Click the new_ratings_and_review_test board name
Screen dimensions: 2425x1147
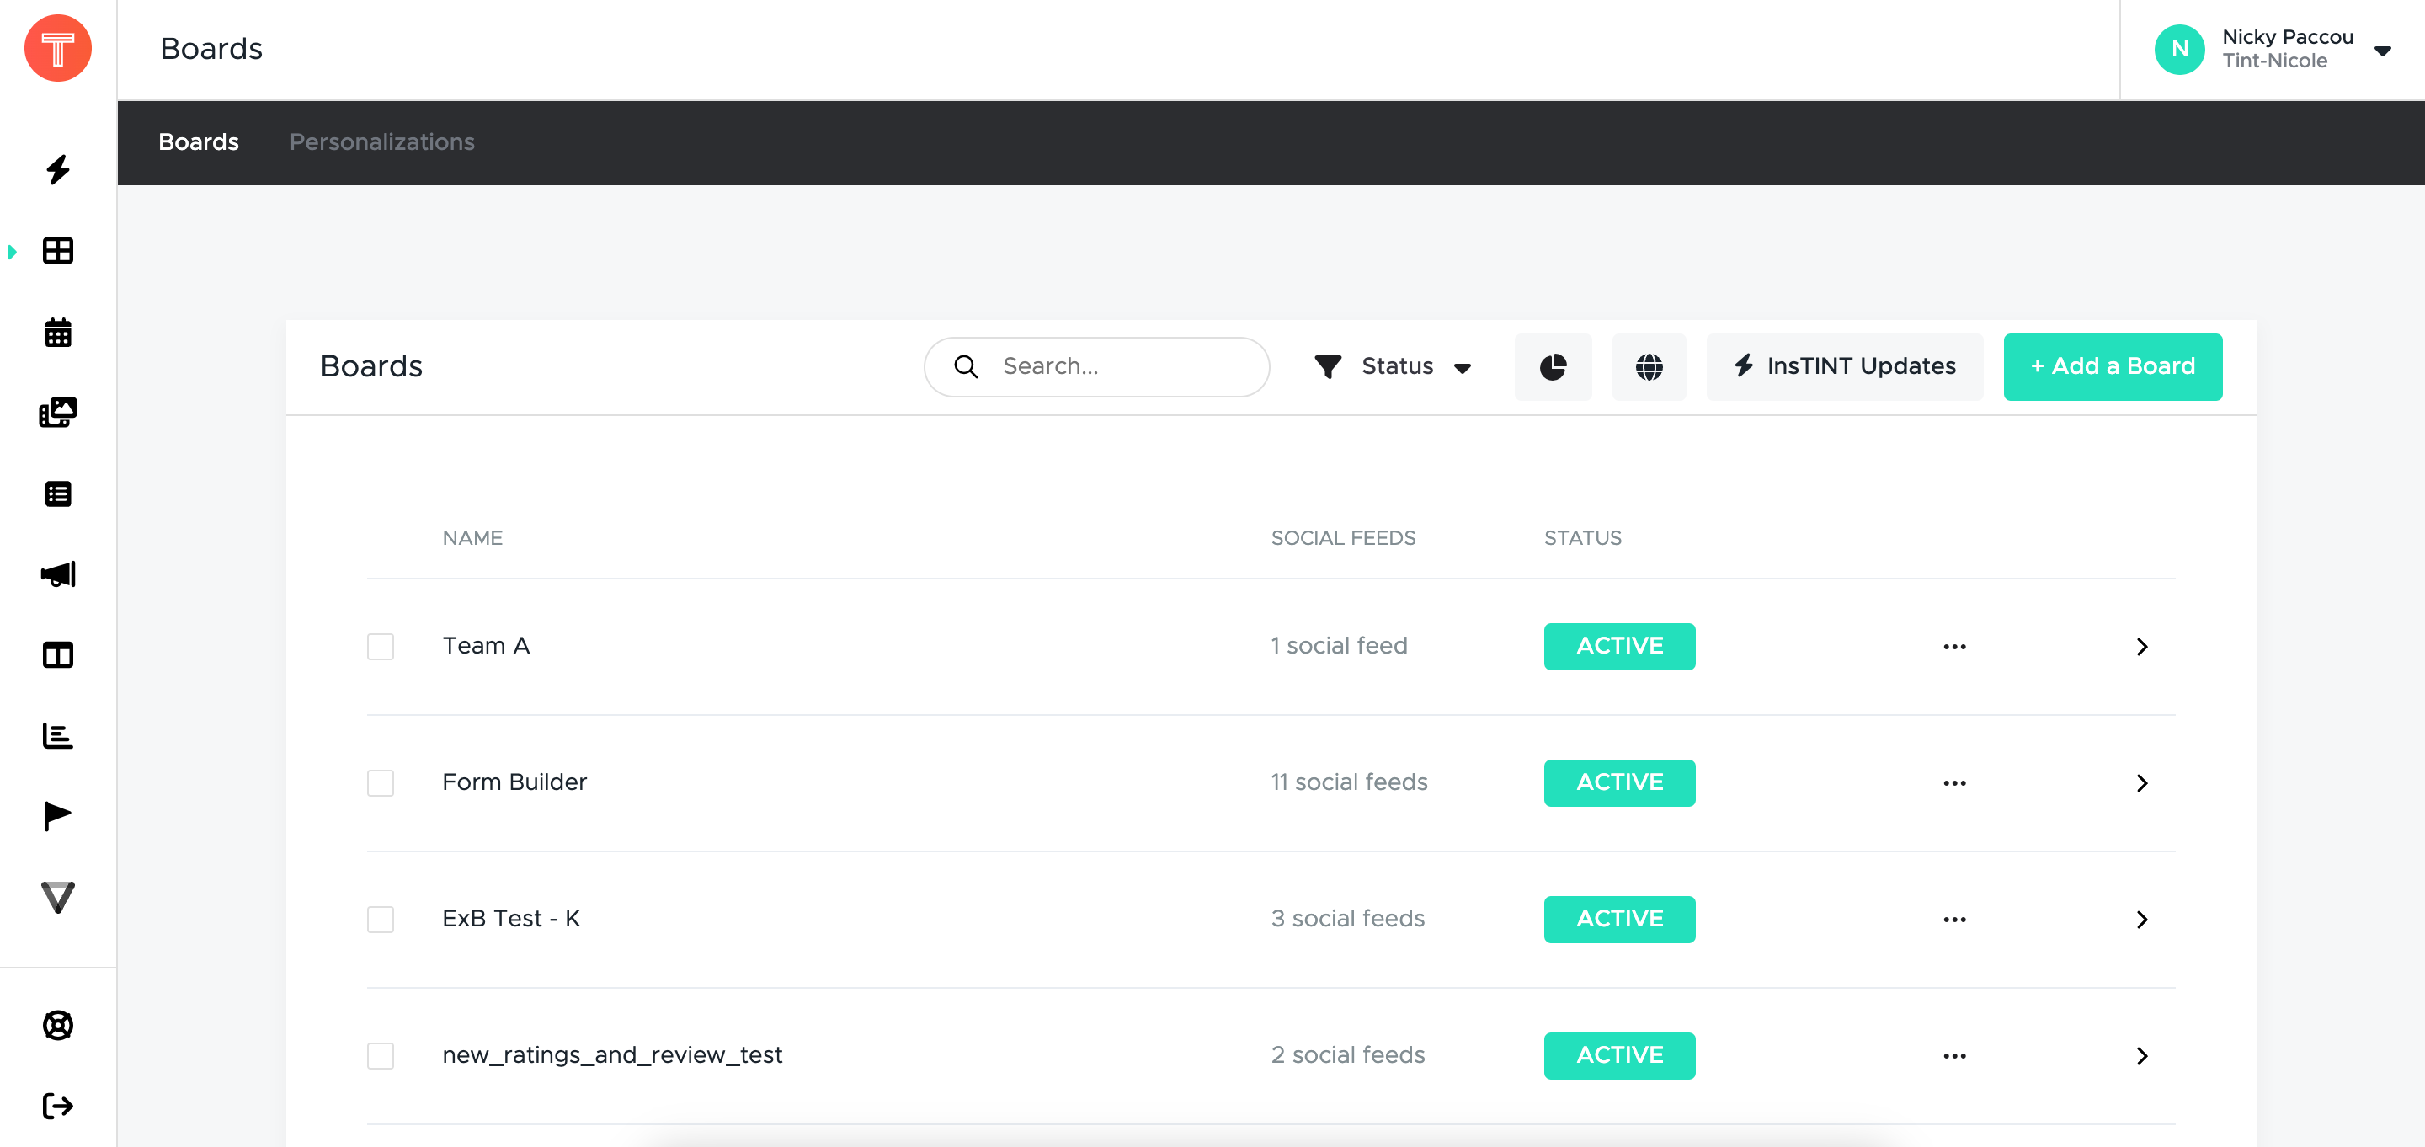click(612, 1056)
